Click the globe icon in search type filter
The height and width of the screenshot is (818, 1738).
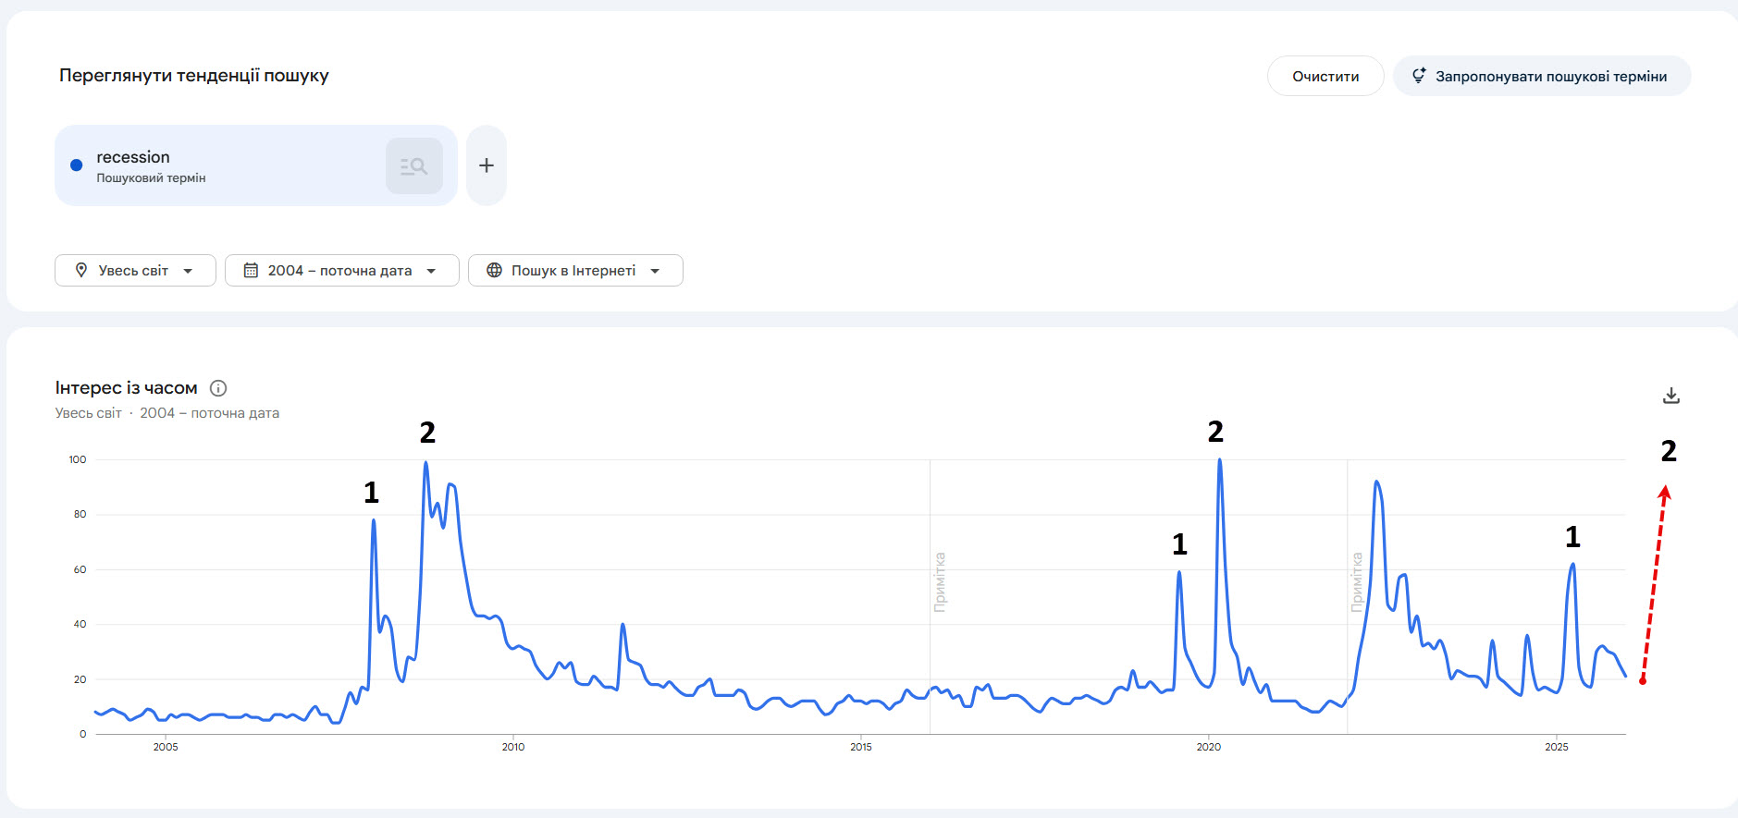(x=494, y=270)
